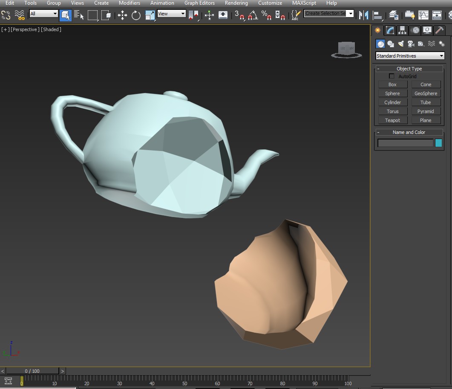Click the Mirror tool icon
Screen dimensions: 452x389
point(363,15)
